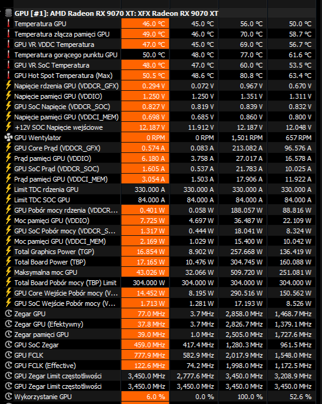The width and height of the screenshot is (322, 404).
Task: Click the fan icon beside GPU Wentylator
Action: tap(9, 138)
